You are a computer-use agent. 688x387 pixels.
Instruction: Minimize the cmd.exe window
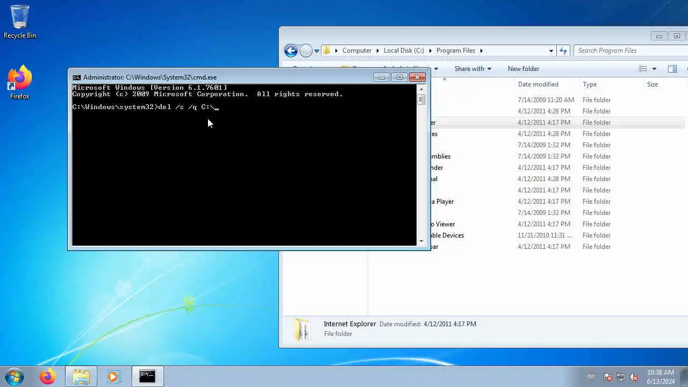tap(382, 77)
